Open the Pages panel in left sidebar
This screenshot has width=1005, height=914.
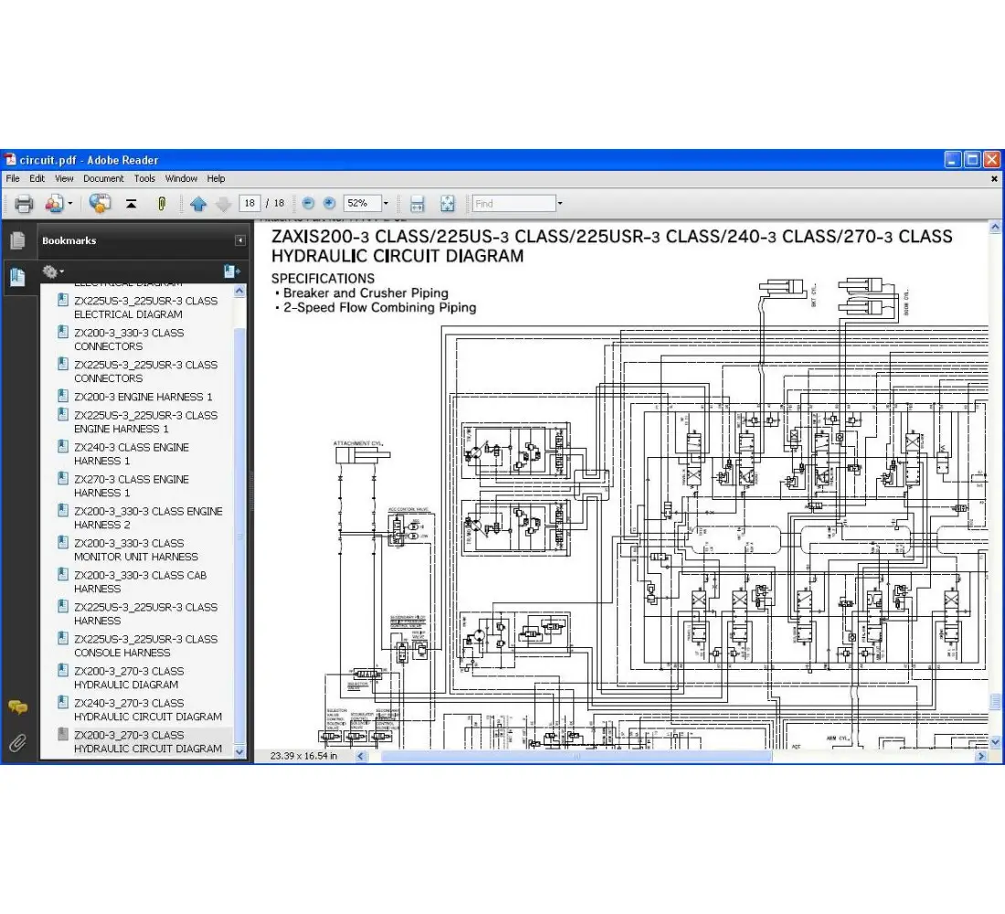pyautogui.click(x=16, y=240)
